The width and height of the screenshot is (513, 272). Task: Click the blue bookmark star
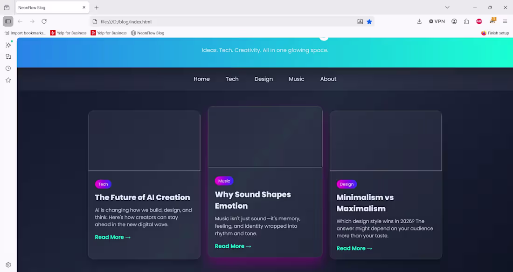(x=369, y=21)
